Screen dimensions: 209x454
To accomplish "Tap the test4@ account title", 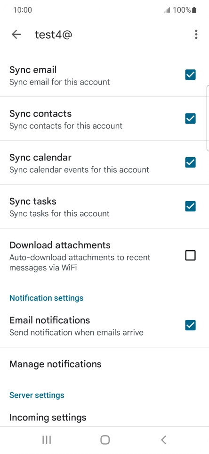I will click(x=53, y=34).
